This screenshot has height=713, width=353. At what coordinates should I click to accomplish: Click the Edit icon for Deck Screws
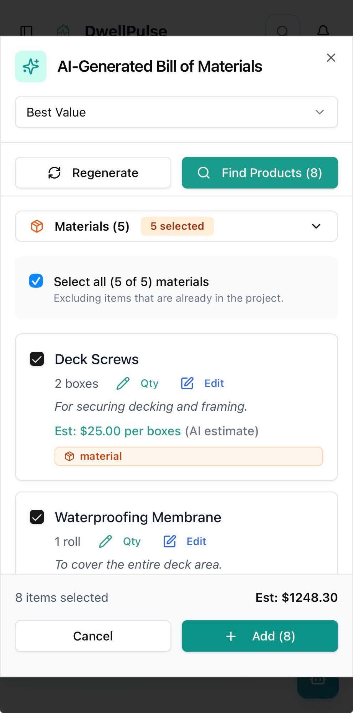coord(187,383)
